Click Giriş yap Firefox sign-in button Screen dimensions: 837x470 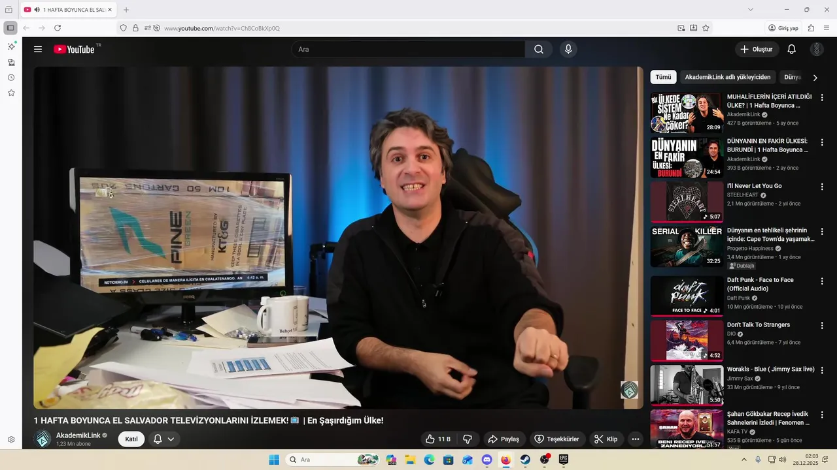coord(783,28)
